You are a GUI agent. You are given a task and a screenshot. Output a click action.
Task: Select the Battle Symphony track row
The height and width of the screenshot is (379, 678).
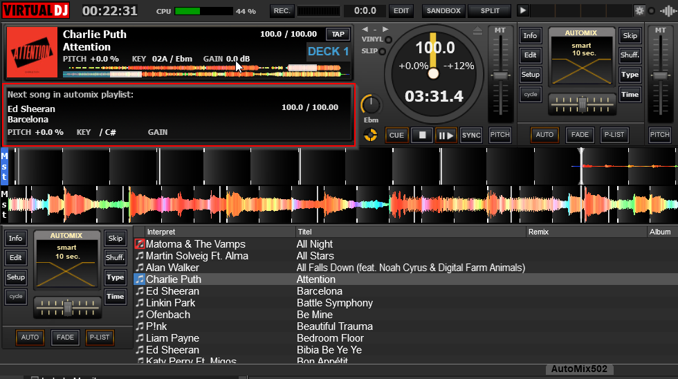(405, 302)
